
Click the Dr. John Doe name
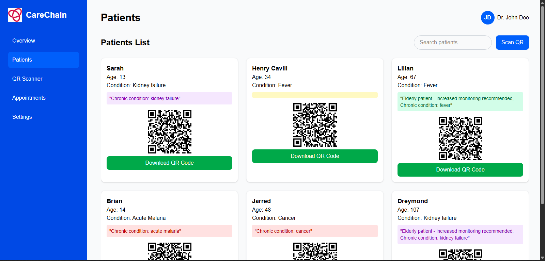[513, 18]
